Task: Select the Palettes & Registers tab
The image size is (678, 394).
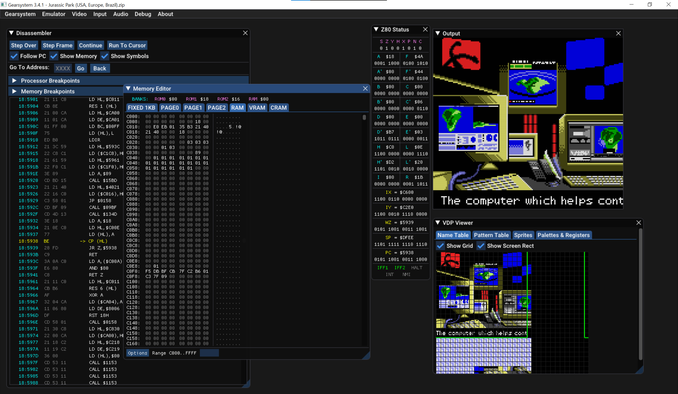Action: point(564,235)
